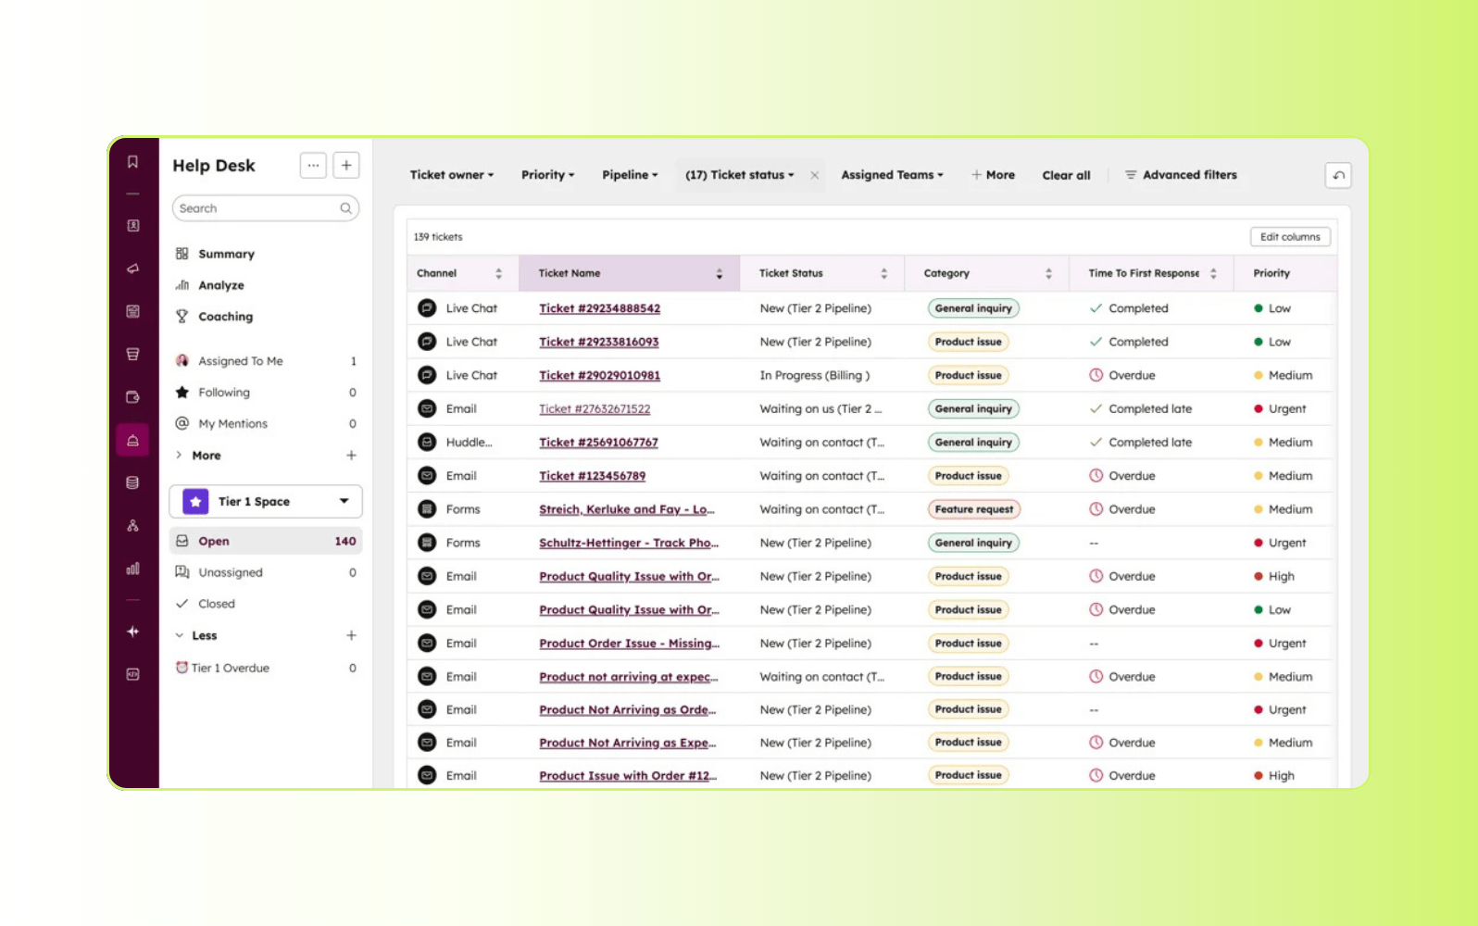Open the Priority filter dropdown
Viewport: 1478px width, 926px height.
click(x=547, y=175)
